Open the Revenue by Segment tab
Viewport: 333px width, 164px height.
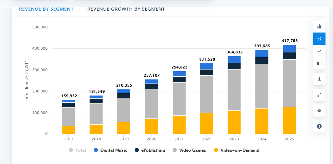pyautogui.click(x=46, y=9)
